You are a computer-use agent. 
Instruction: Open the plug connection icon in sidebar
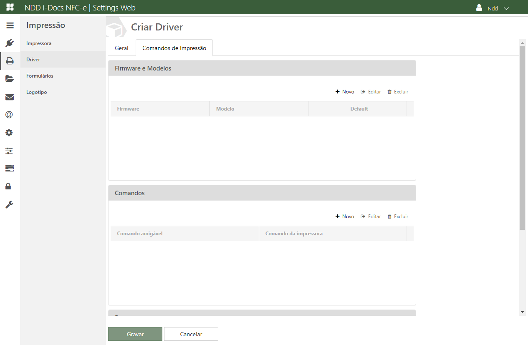coord(10,43)
